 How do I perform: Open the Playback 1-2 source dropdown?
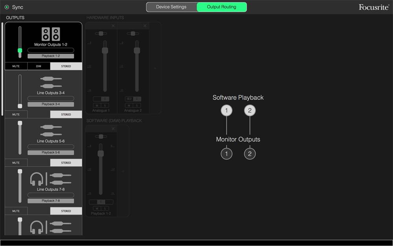51,56
